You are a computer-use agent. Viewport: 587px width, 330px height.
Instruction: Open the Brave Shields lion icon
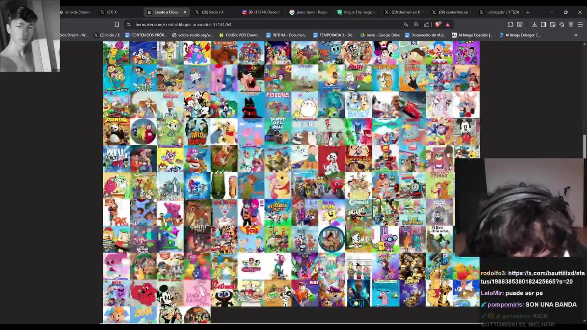pos(438,24)
